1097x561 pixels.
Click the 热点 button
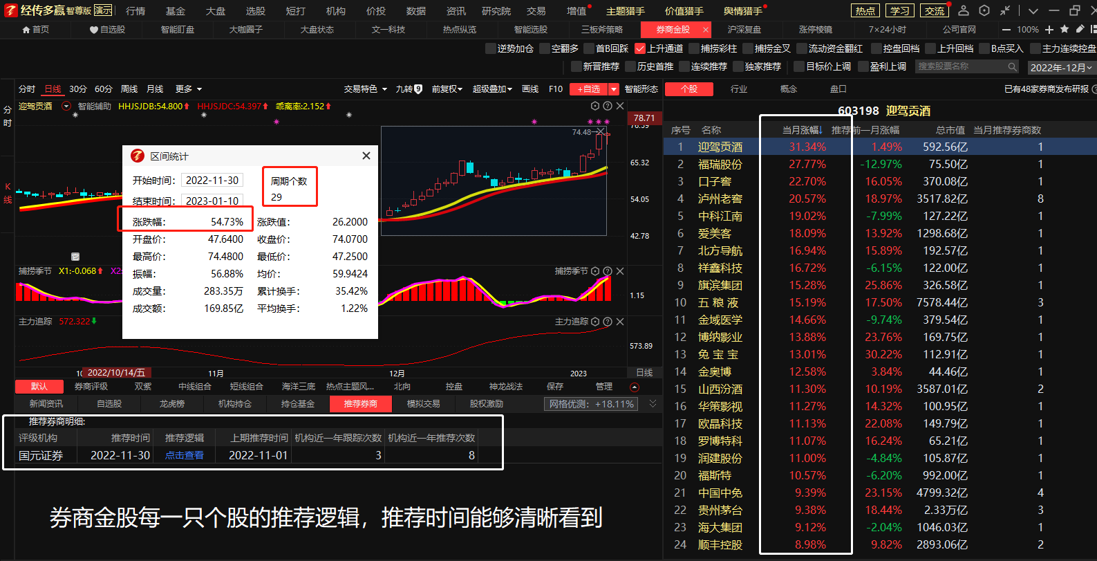(865, 10)
